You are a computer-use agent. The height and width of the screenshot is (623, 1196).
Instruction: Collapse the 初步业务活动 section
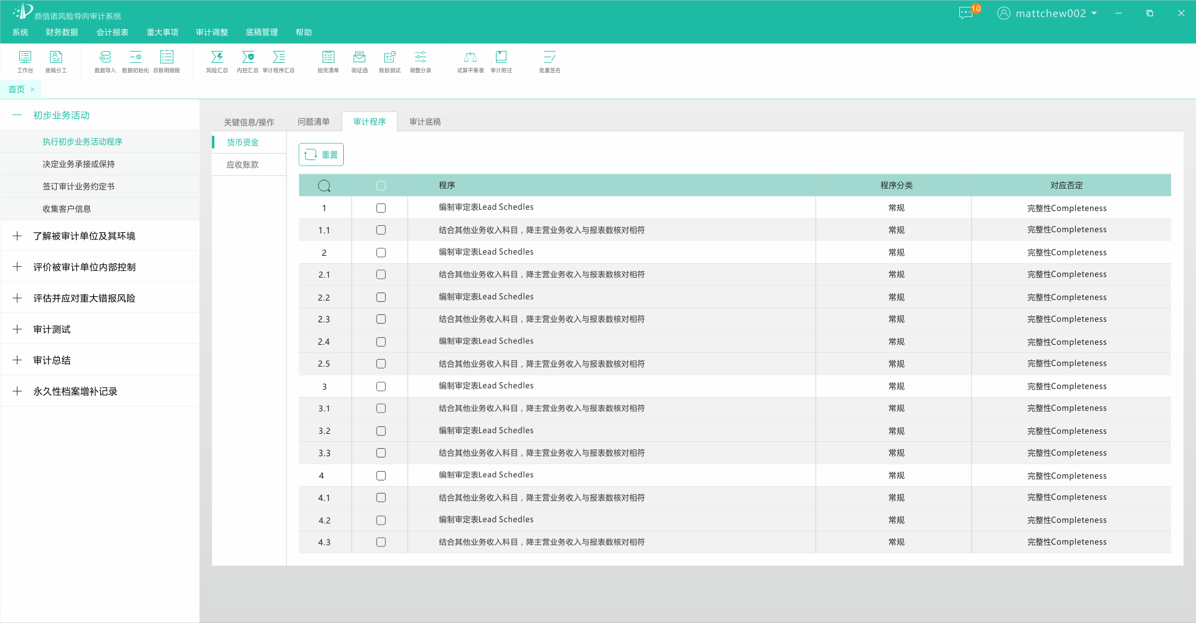click(17, 115)
